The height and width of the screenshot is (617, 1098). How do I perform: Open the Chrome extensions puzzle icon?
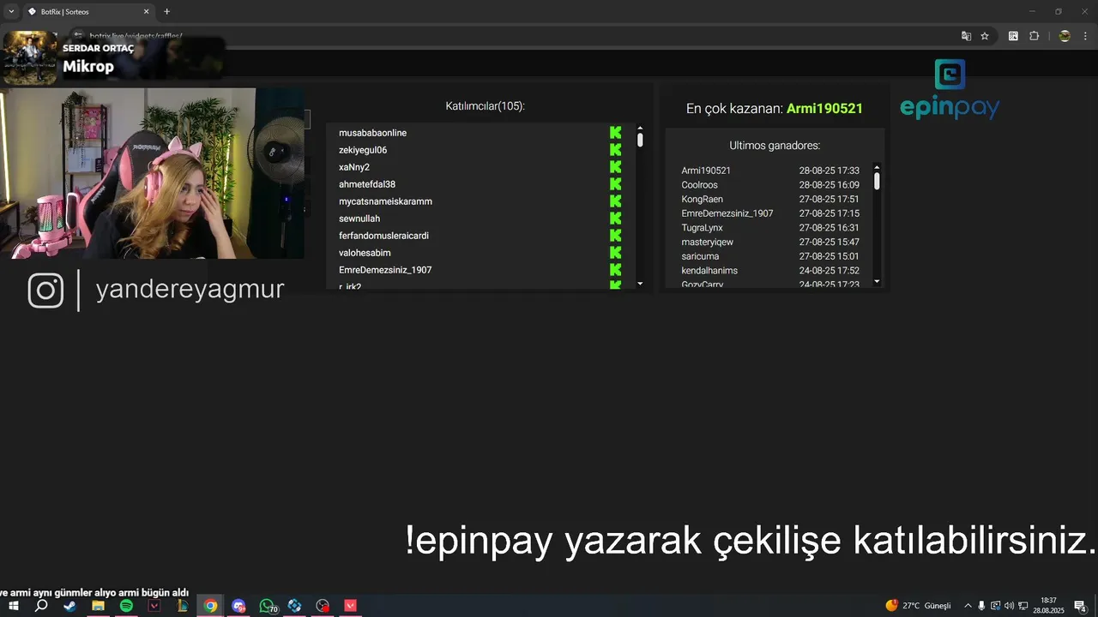(1034, 36)
